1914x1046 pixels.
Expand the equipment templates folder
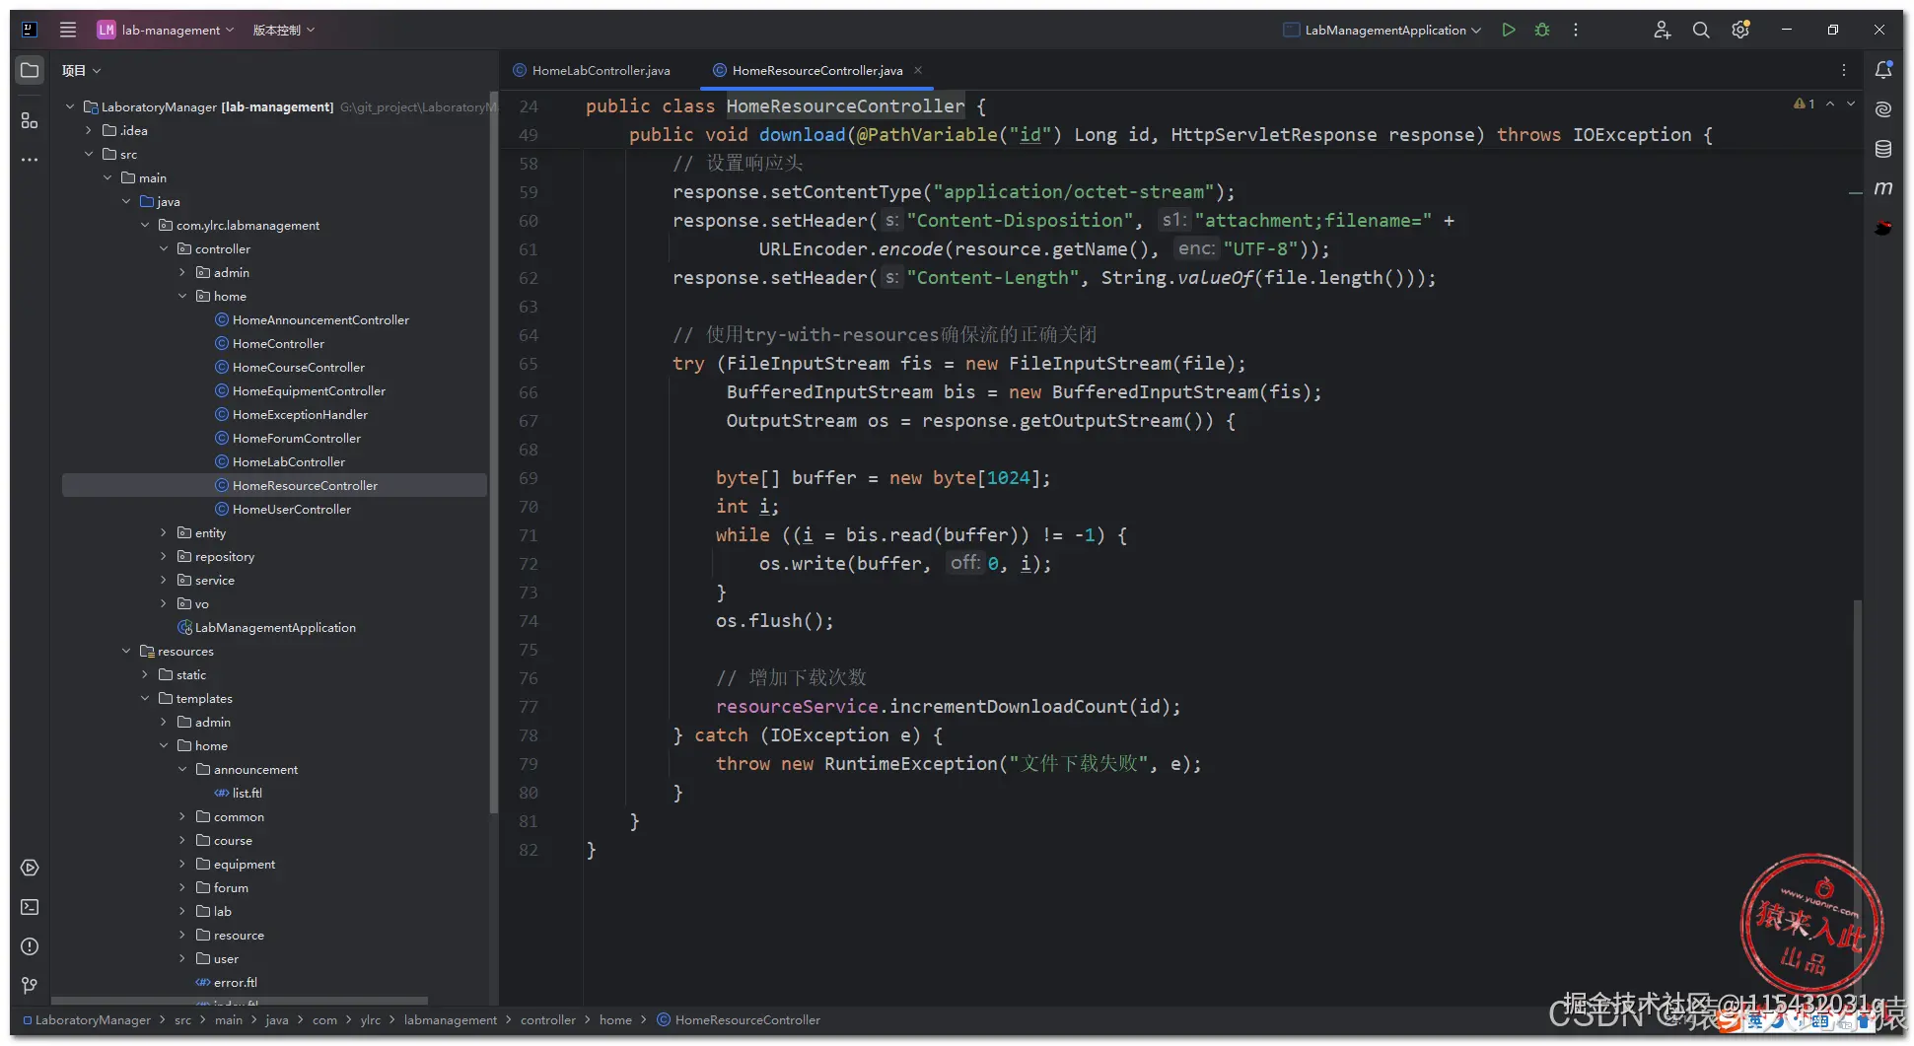(x=182, y=864)
